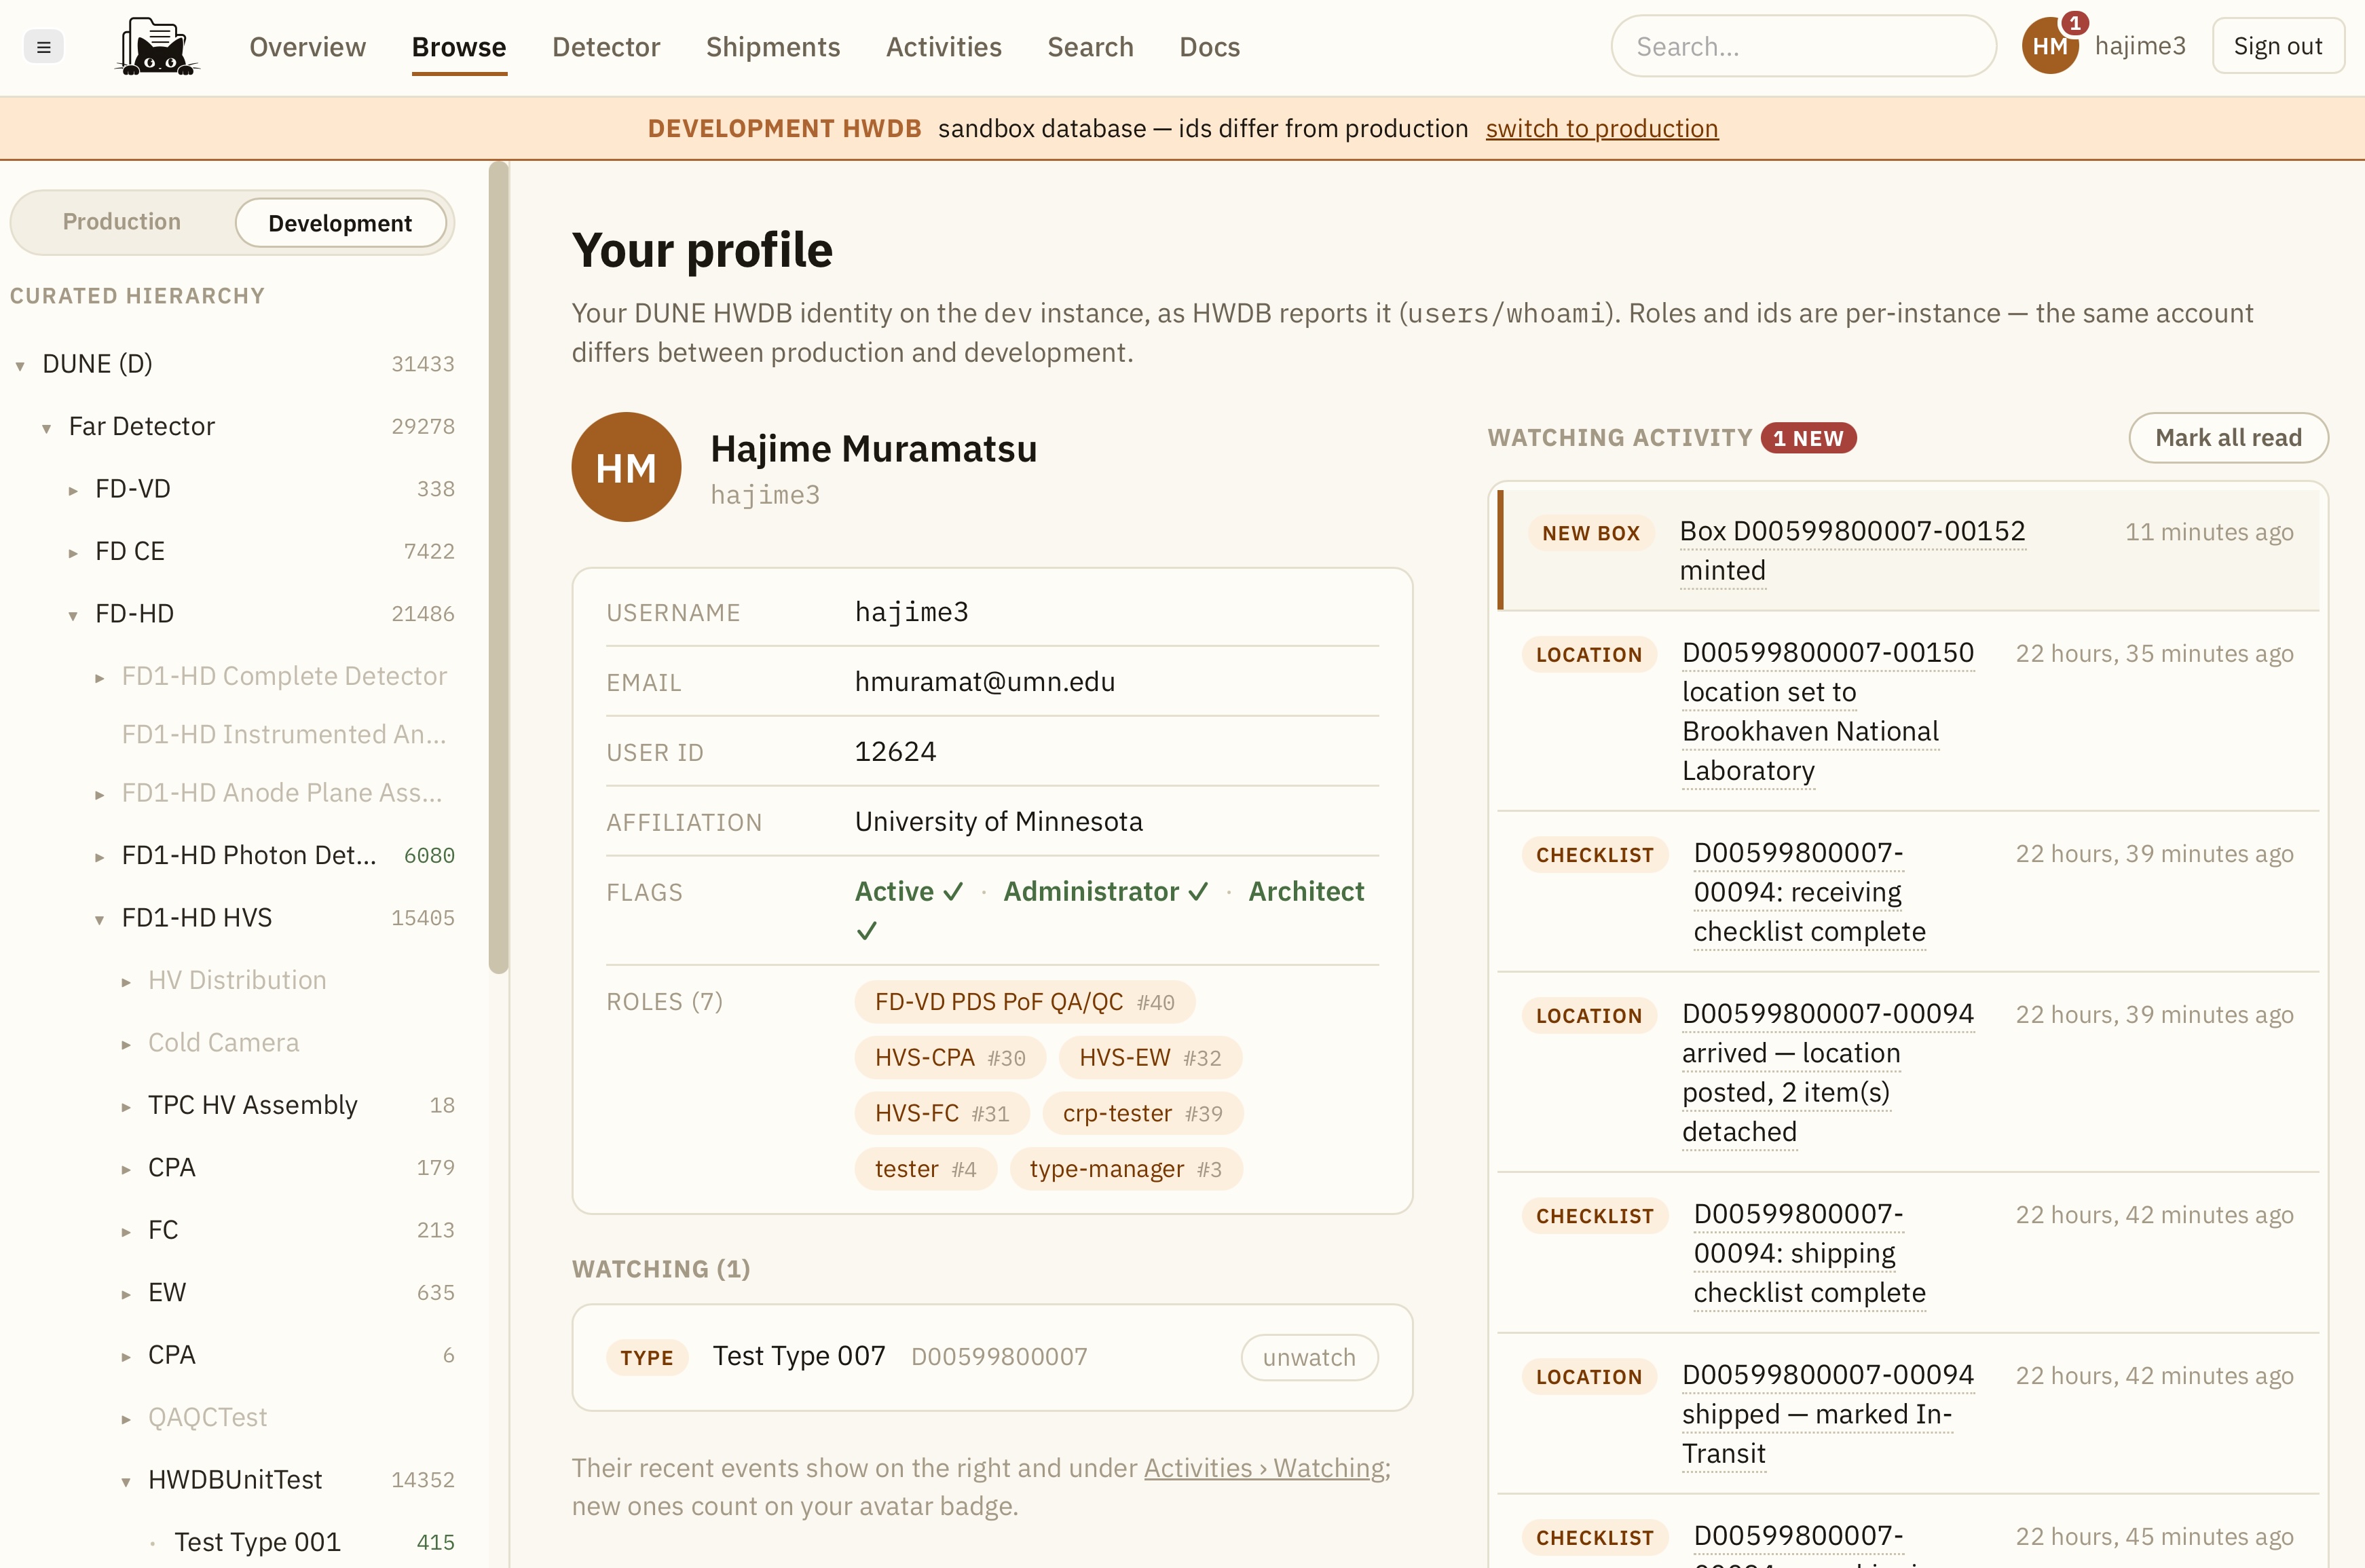Collapse the DUNE (D) tree node
The width and height of the screenshot is (2365, 1568).
[x=20, y=366]
